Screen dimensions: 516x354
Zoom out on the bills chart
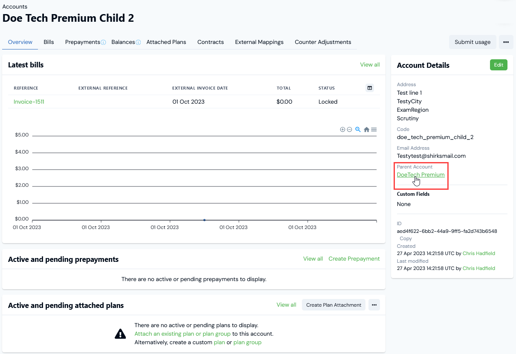tap(349, 129)
